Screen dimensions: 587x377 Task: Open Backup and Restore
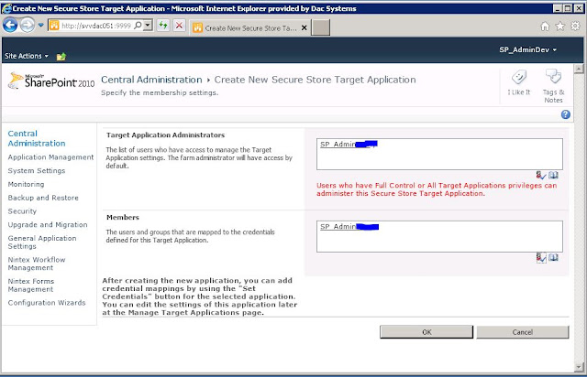point(43,198)
